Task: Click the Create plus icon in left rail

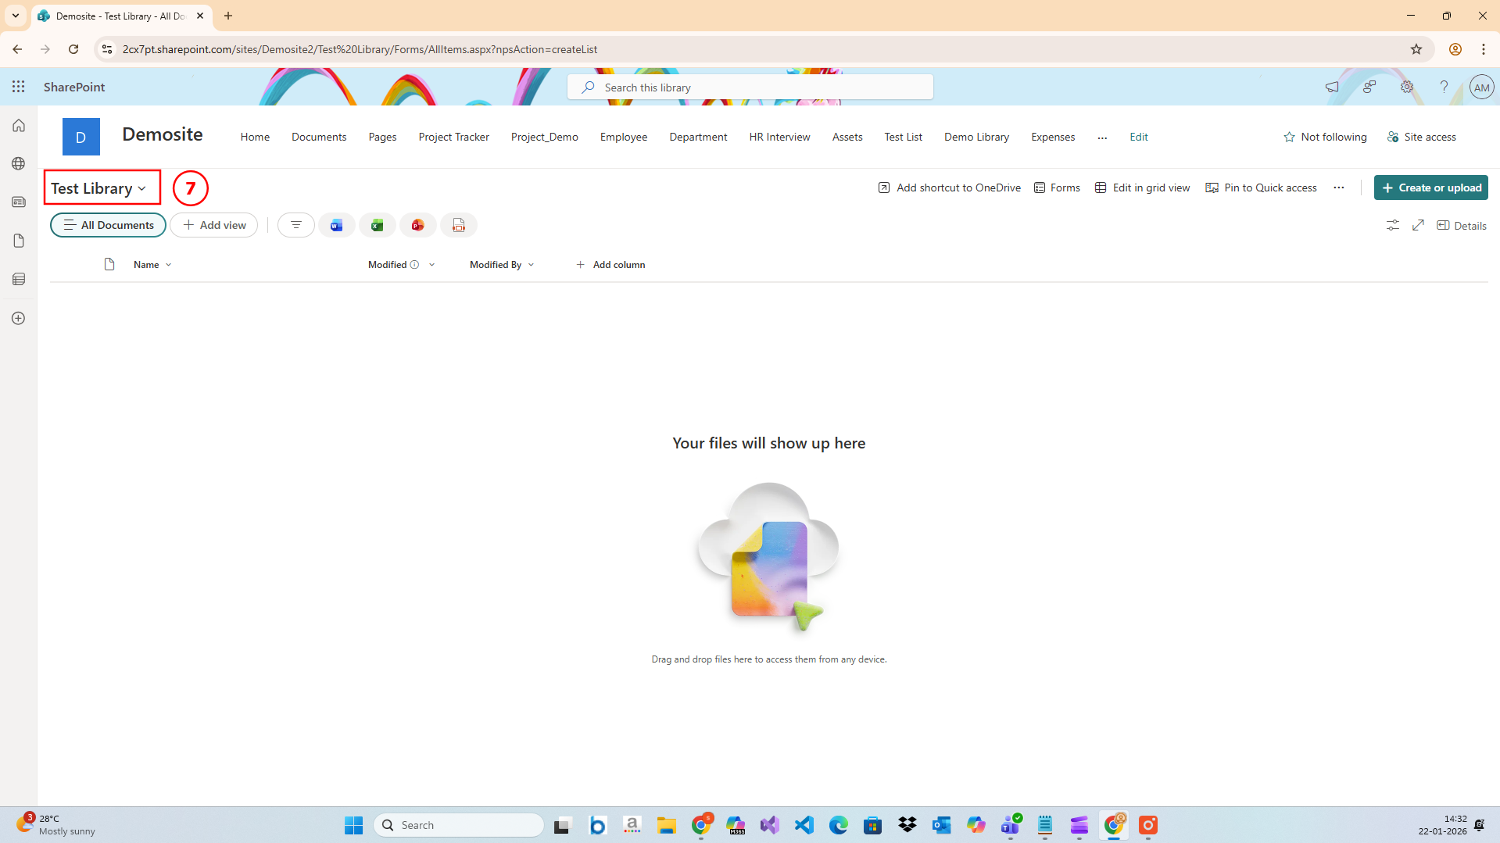Action: 19,319
